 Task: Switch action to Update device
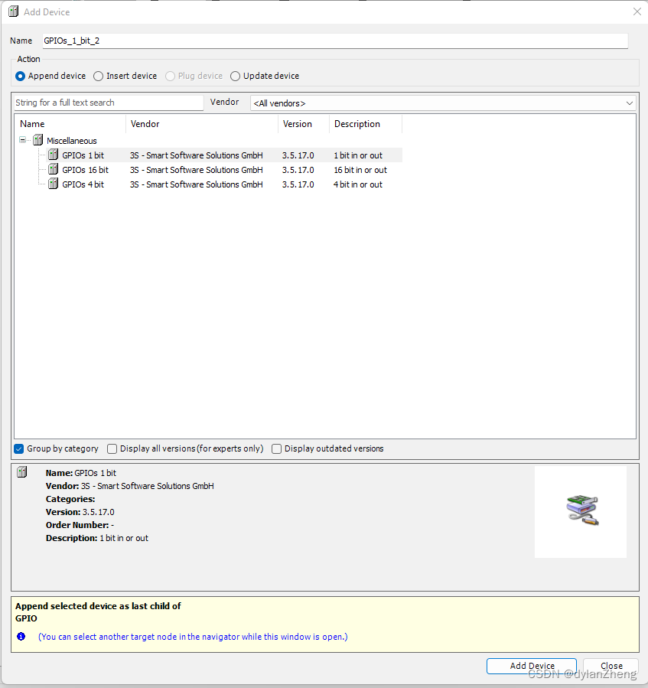[236, 76]
